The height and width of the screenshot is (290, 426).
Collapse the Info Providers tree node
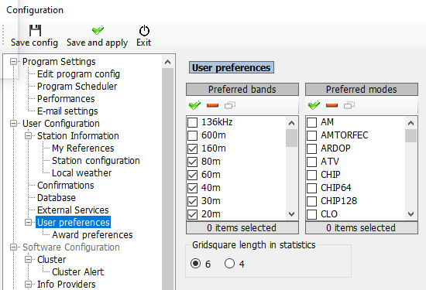28,285
